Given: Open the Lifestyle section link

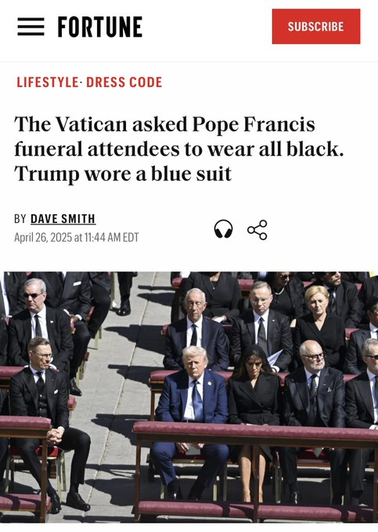Looking at the screenshot, I should pos(48,82).
